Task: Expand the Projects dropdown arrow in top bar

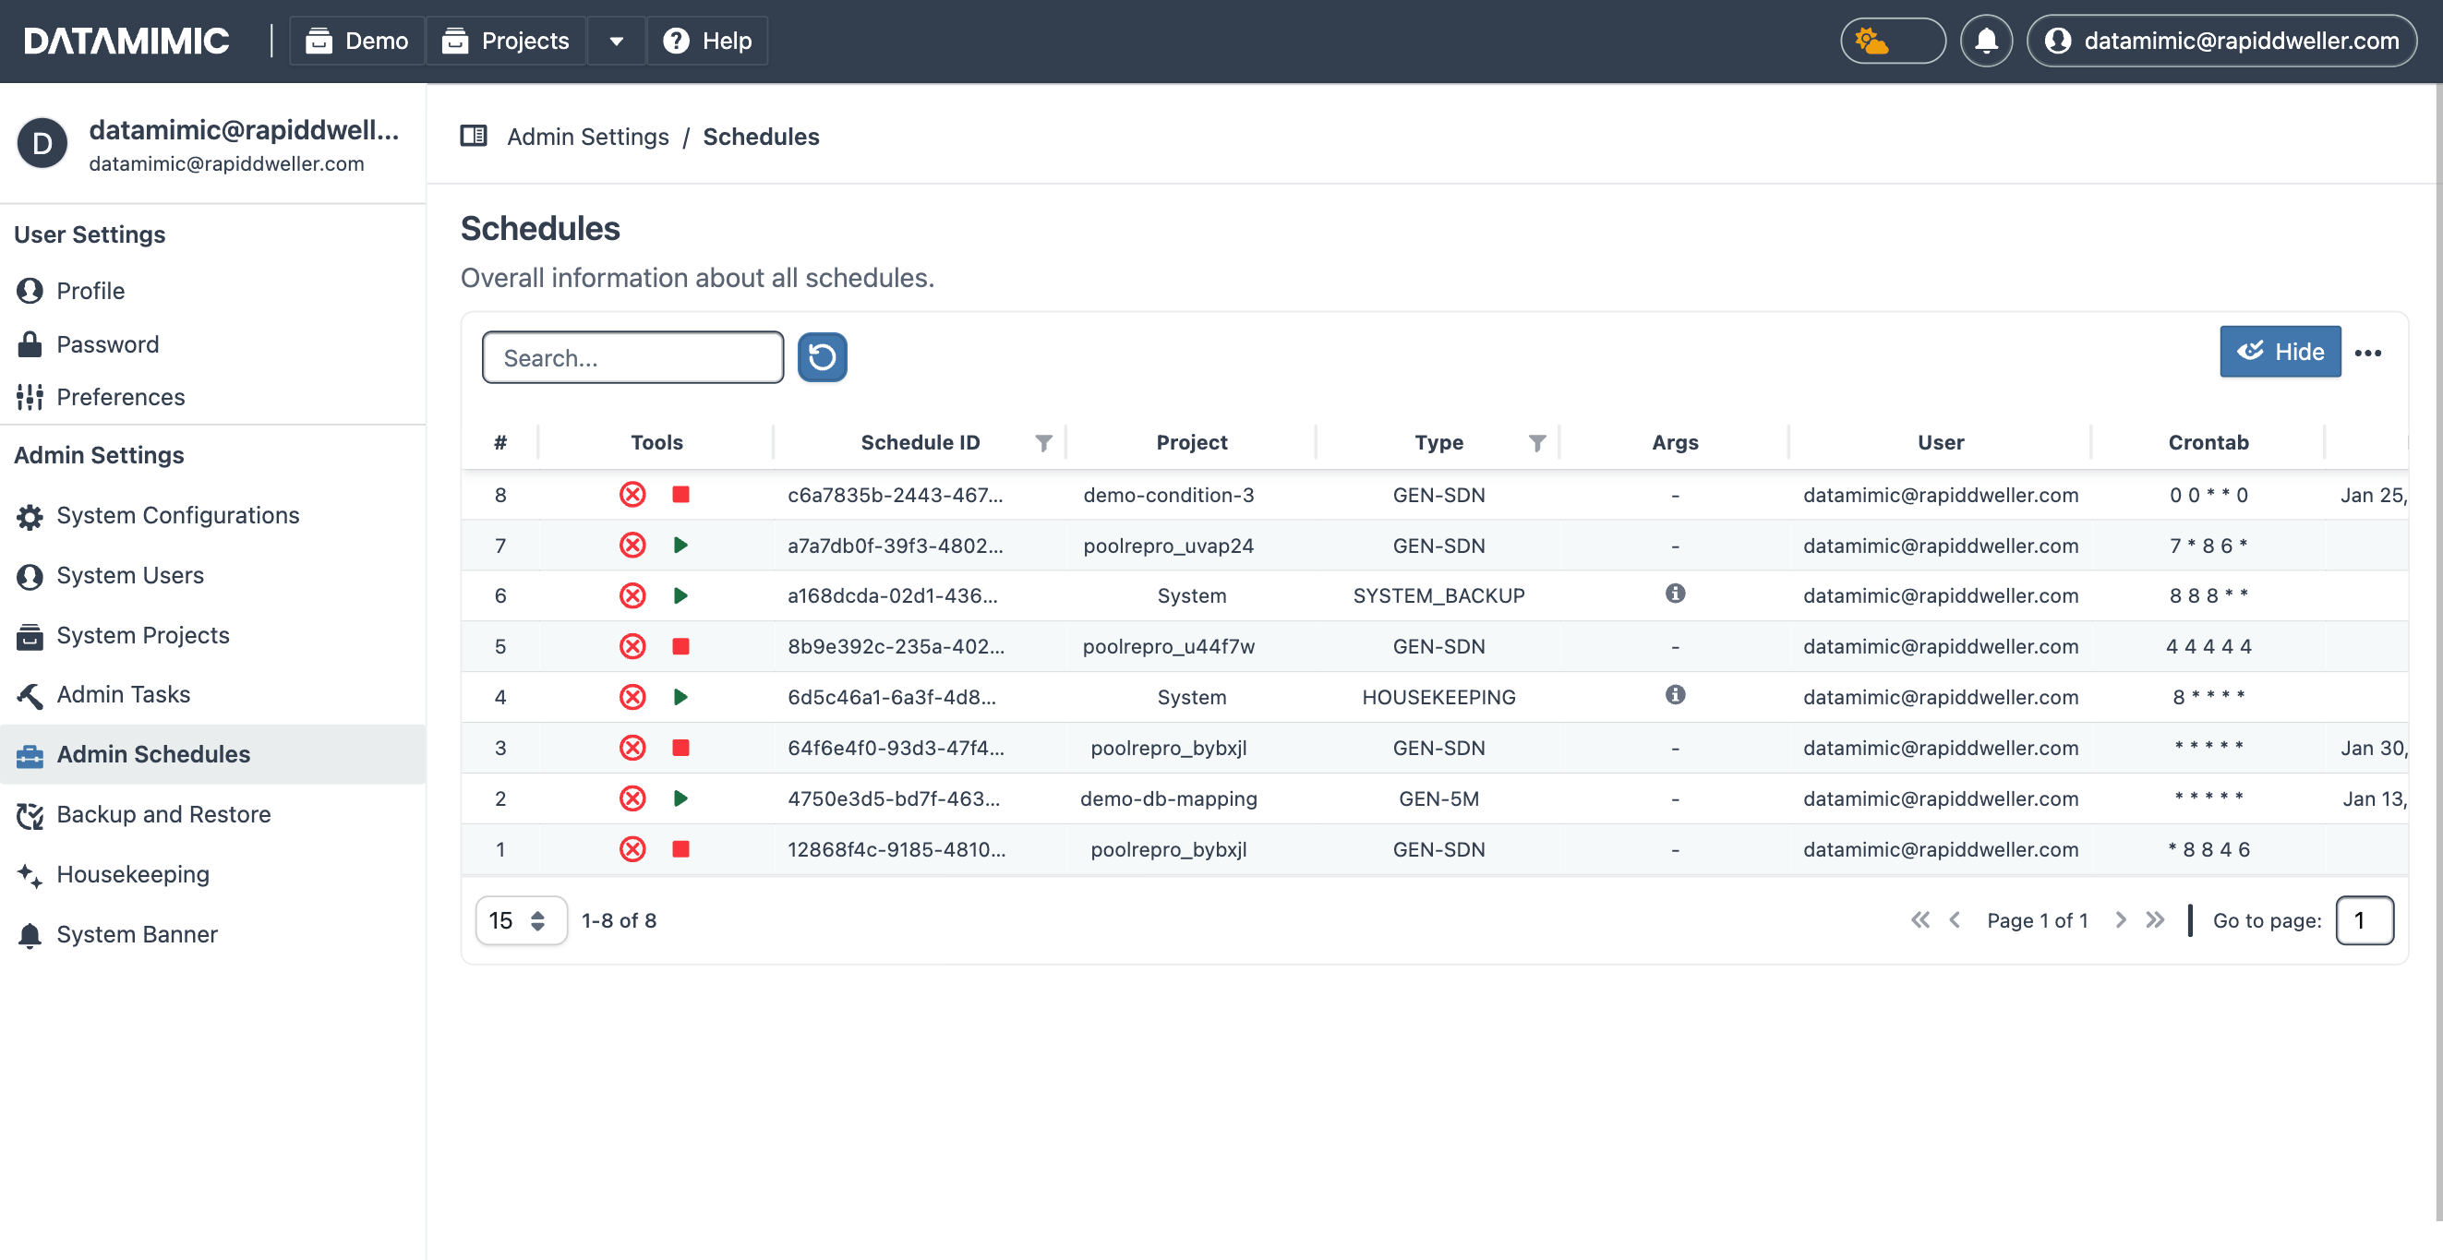Action: click(616, 41)
